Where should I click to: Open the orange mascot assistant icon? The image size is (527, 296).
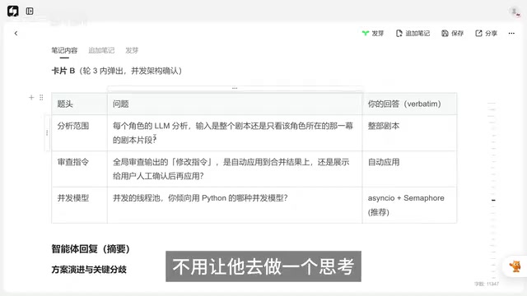click(515, 266)
